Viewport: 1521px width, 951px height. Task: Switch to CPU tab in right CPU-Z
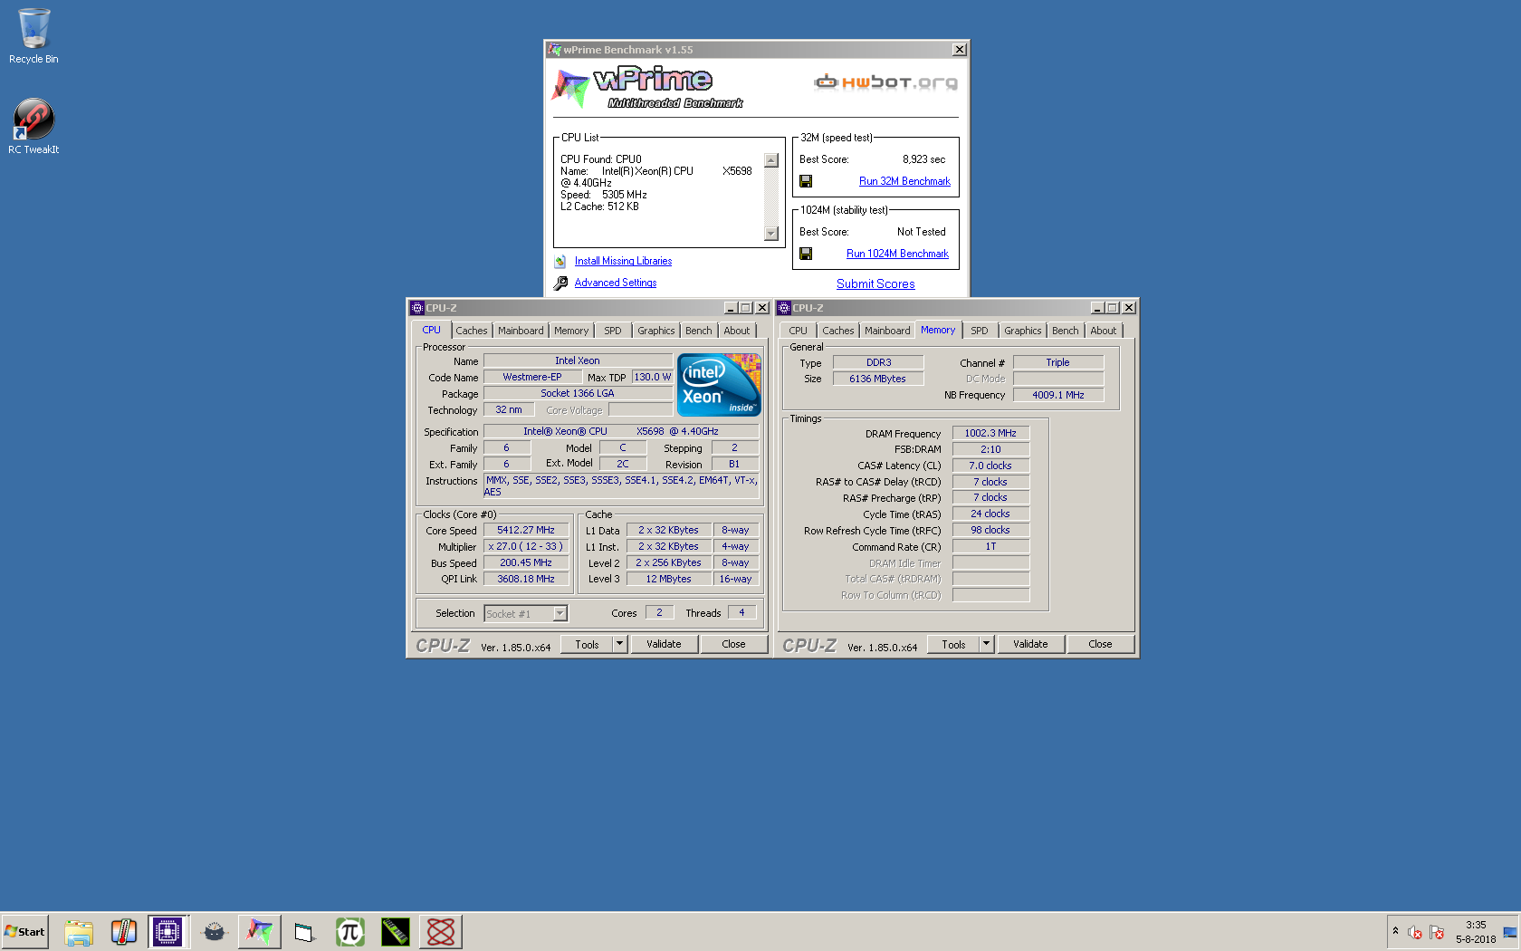point(798,331)
